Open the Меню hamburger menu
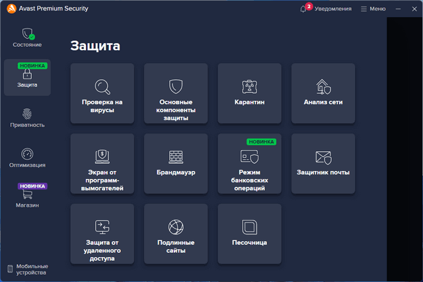The width and height of the screenshot is (423, 282). coord(372,9)
